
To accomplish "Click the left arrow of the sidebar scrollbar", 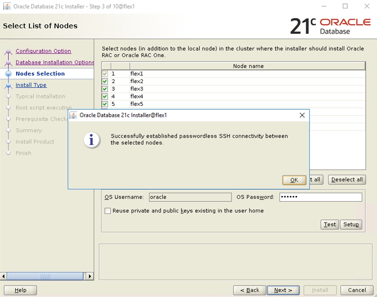I will click(3, 276).
